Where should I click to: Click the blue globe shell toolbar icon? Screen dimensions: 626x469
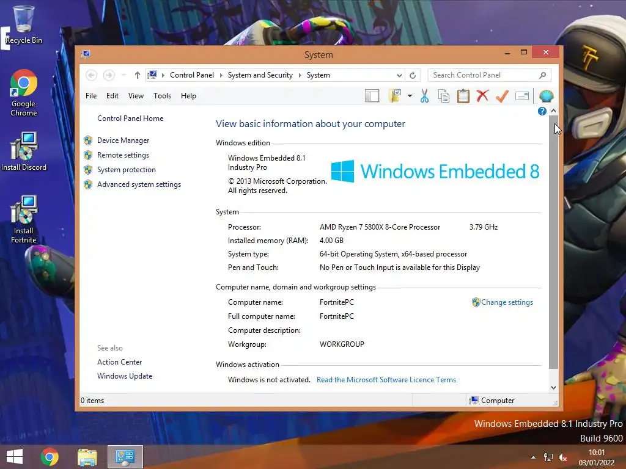coord(546,96)
